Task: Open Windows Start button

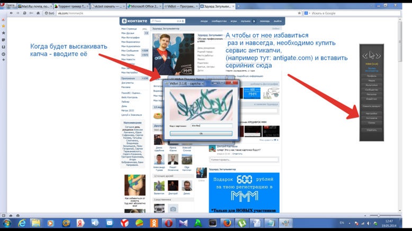Action: click(7, 224)
